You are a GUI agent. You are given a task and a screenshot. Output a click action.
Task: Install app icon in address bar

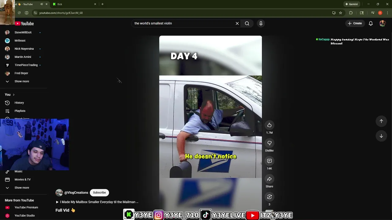point(334,13)
